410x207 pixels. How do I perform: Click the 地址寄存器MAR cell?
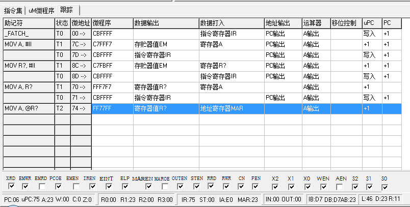(x=231, y=108)
